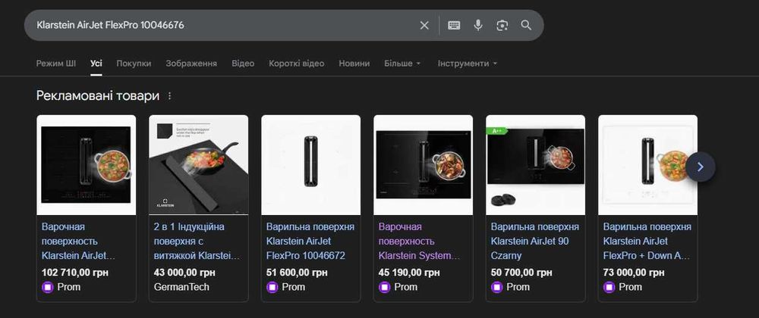The width and height of the screenshot is (759, 318).
Task: Open the Новини tab
Action: tap(354, 63)
